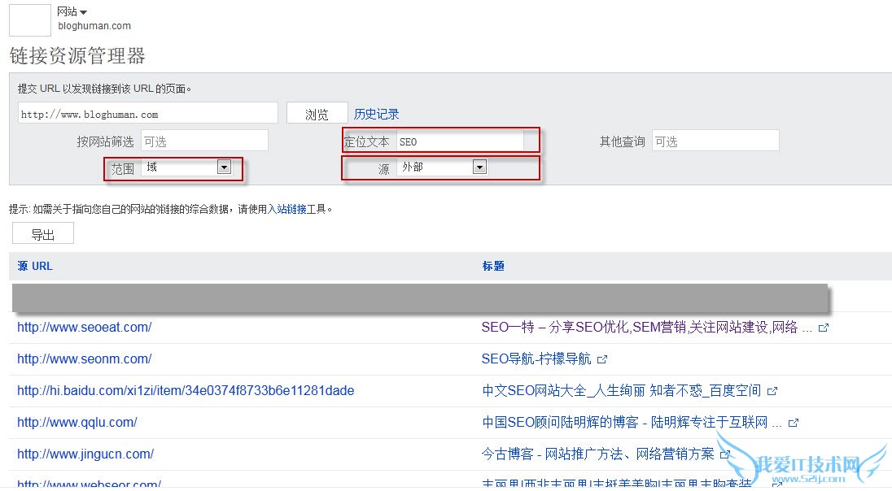892x491 pixels.
Task: Click the 导出 export button
Action: point(43,234)
